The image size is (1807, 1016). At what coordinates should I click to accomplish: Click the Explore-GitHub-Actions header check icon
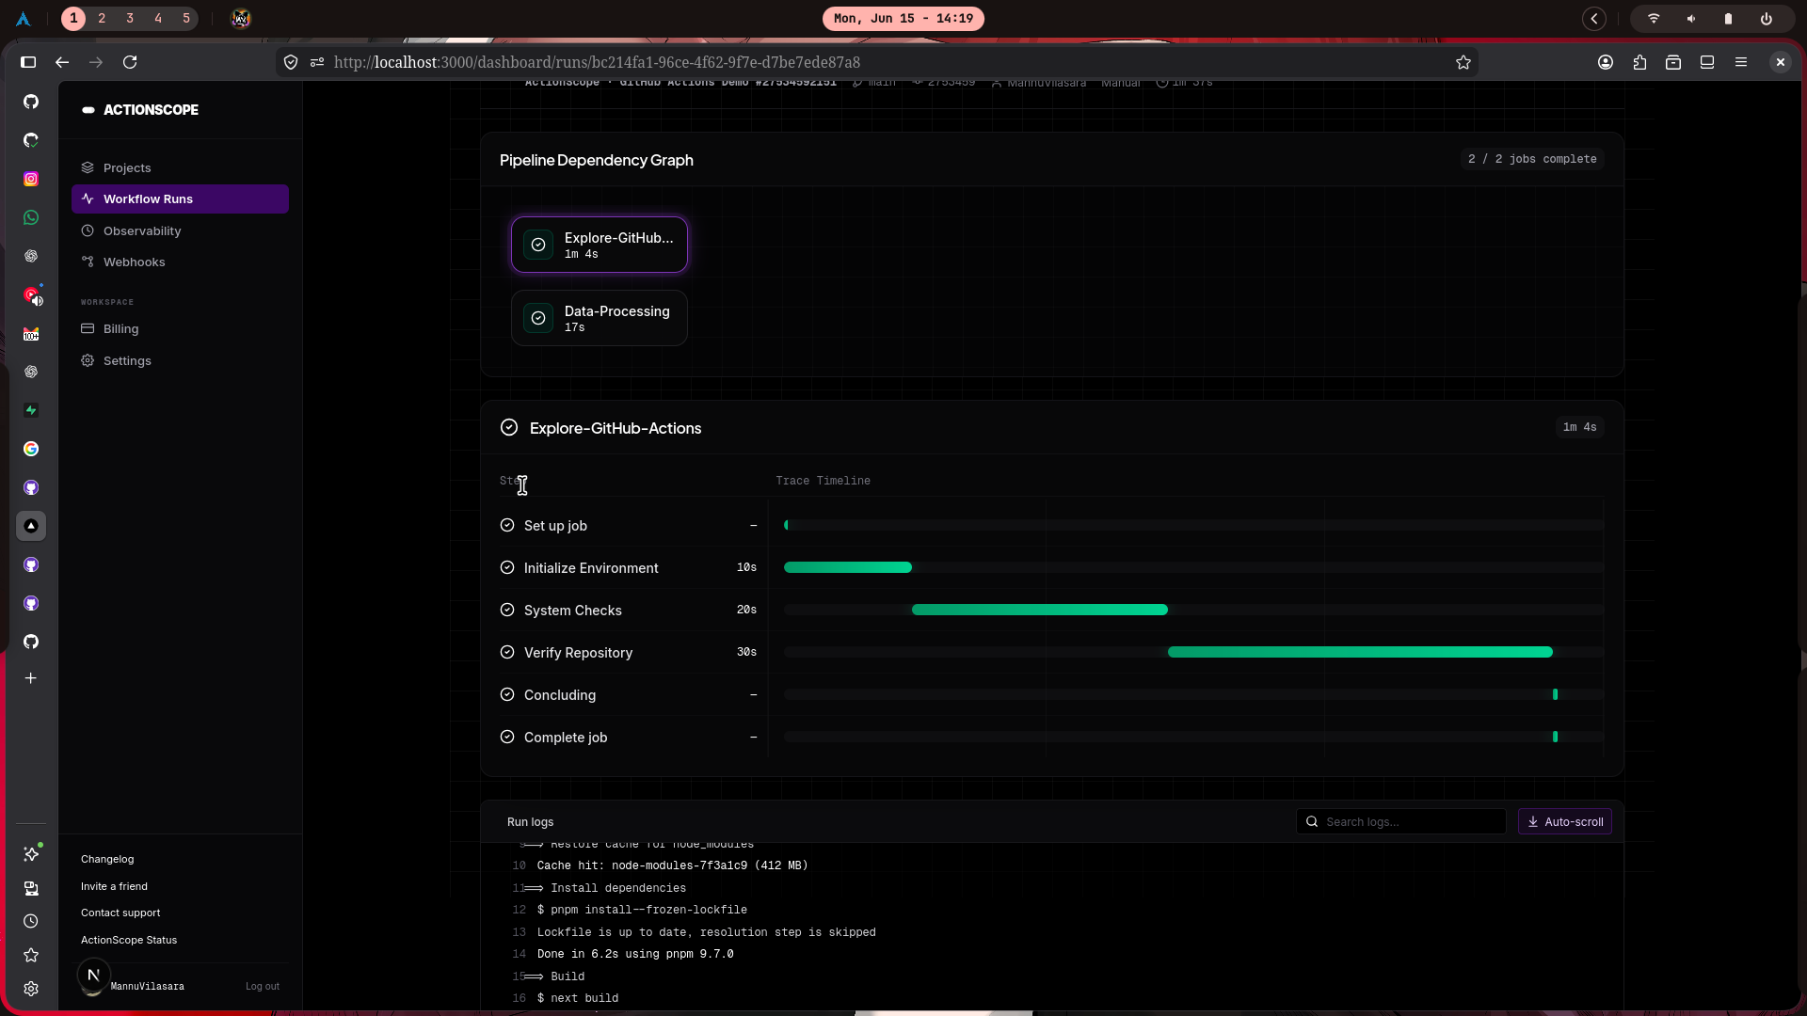pos(509,427)
